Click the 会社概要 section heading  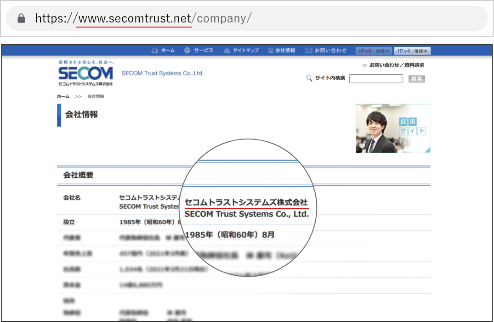[x=78, y=175]
